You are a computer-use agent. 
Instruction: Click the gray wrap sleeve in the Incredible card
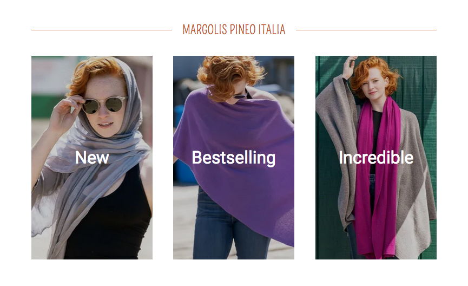pos(336,144)
